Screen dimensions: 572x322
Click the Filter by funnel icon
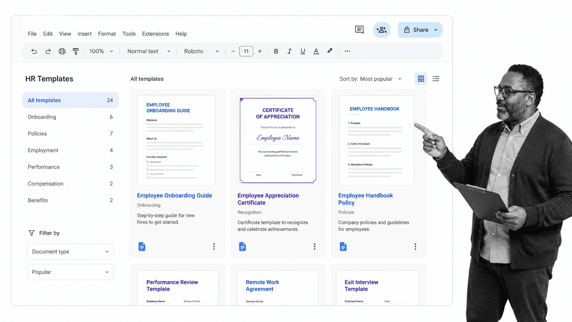tap(31, 233)
